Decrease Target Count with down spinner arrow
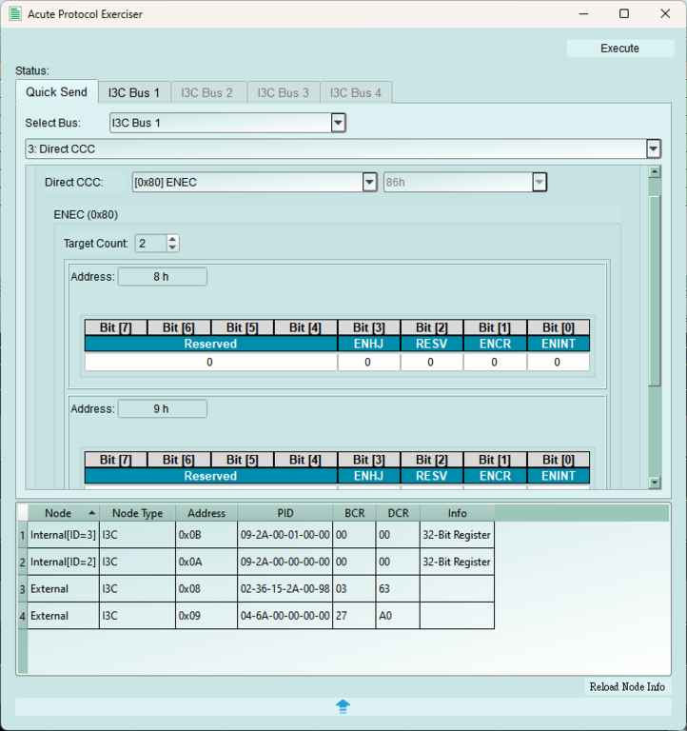This screenshot has width=687, height=731. [172, 247]
